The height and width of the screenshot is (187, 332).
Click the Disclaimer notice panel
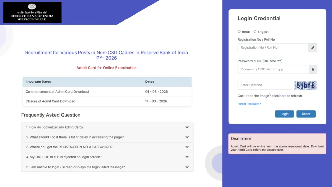point(277,143)
